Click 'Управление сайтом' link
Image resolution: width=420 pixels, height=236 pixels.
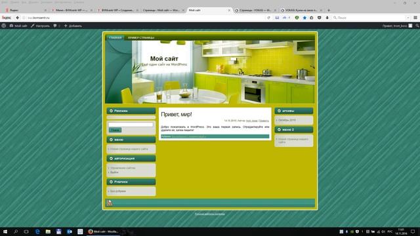(123, 168)
